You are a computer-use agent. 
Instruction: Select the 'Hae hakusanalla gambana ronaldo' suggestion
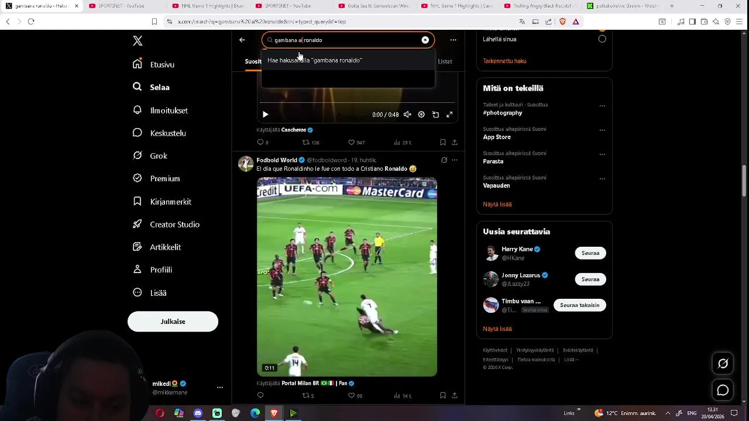click(x=348, y=60)
